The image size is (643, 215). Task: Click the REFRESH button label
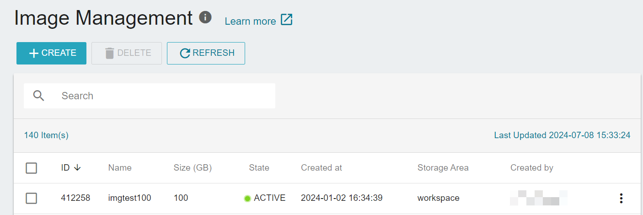click(x=214, y=53)
